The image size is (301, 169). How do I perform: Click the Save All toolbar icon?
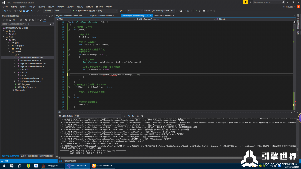(x=27, y=11)
